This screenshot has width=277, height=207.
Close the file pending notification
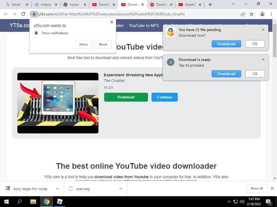point(263,30)
